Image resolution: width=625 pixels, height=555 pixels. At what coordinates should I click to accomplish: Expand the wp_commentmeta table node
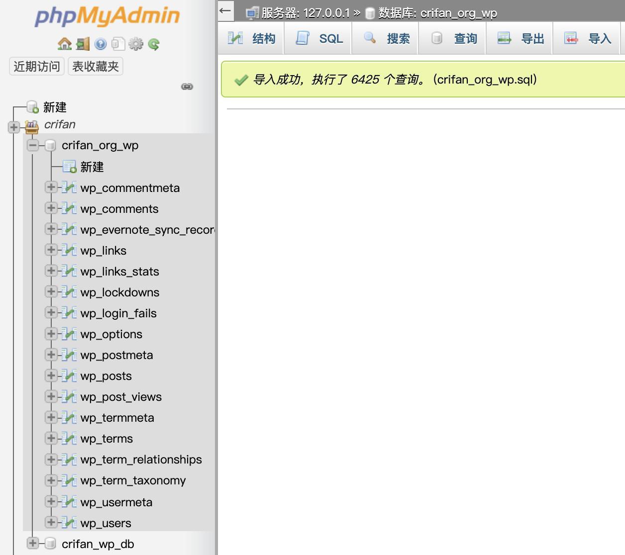point(51,187)
